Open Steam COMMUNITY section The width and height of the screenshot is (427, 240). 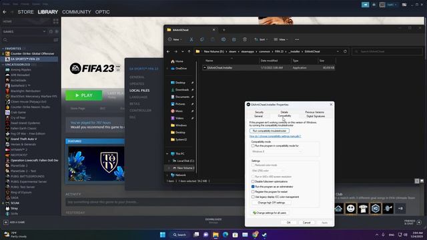(77, 12)
